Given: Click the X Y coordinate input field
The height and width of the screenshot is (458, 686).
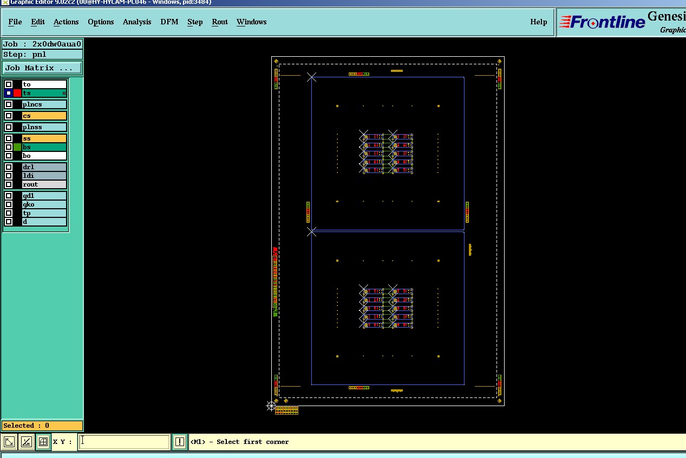Looking at the screenshot, I should point(124,442).
